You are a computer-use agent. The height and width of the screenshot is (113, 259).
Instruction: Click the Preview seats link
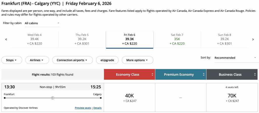coord(83,108)
